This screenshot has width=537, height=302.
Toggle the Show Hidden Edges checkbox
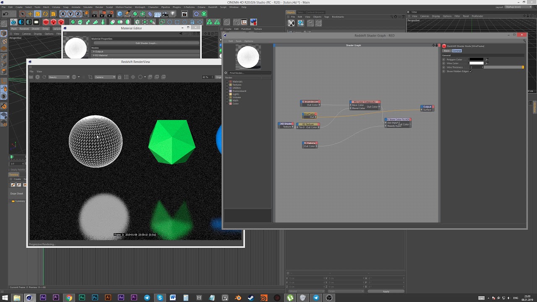[x=471, y=71]
